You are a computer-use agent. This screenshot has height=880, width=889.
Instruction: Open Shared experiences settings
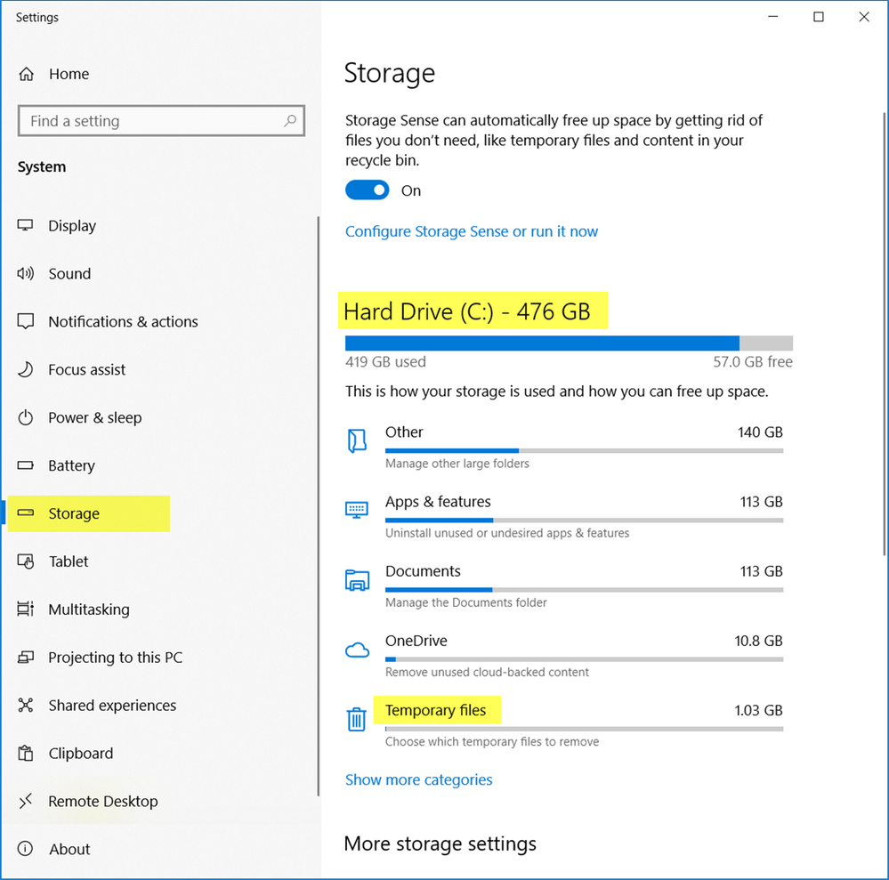pos(112,706)
